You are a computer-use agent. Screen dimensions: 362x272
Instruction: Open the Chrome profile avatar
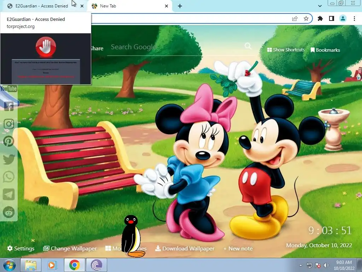tap(343, 18)
